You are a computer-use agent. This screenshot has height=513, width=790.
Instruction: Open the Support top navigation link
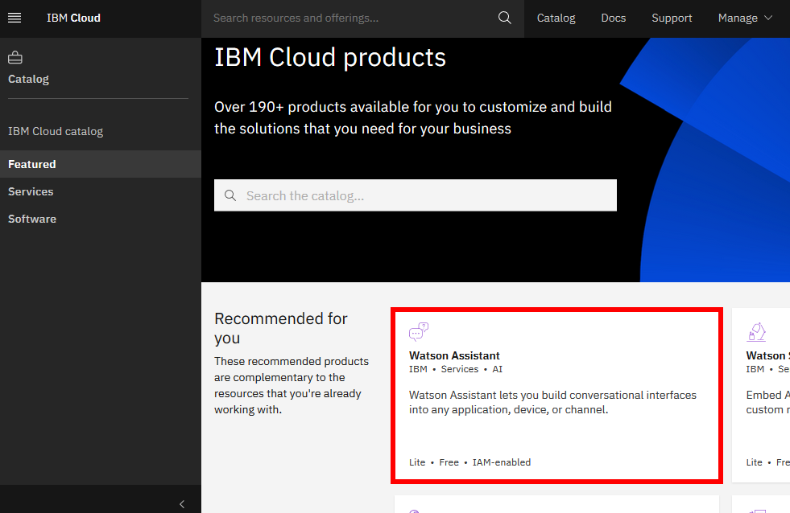click(x=672, y=18)
